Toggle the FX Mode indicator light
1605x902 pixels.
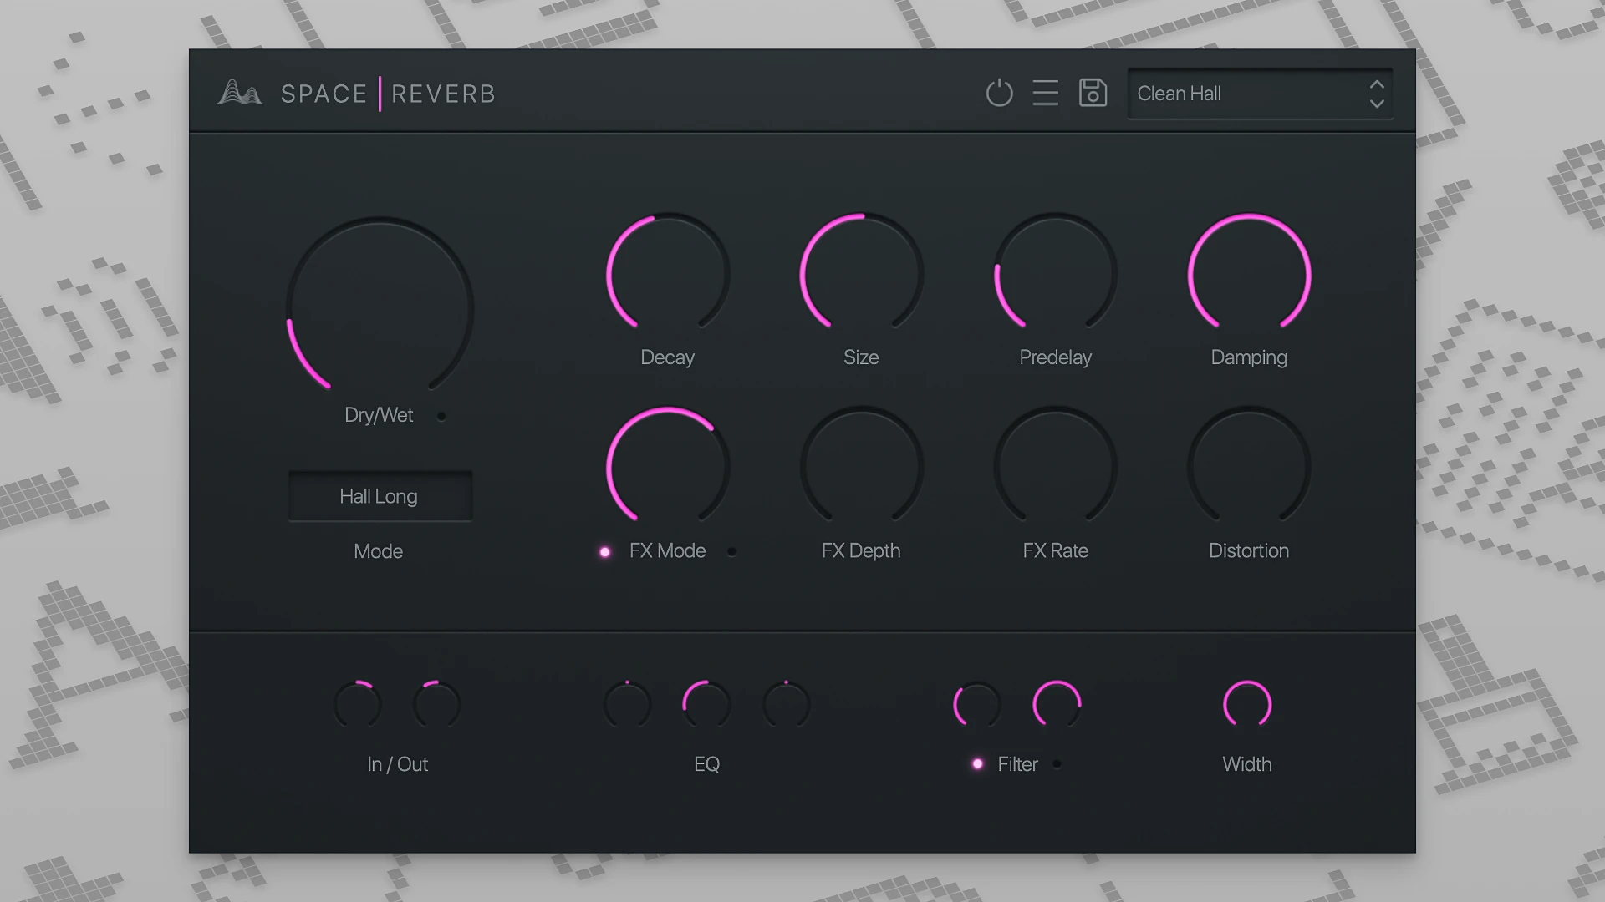click(x=604, y=551)
